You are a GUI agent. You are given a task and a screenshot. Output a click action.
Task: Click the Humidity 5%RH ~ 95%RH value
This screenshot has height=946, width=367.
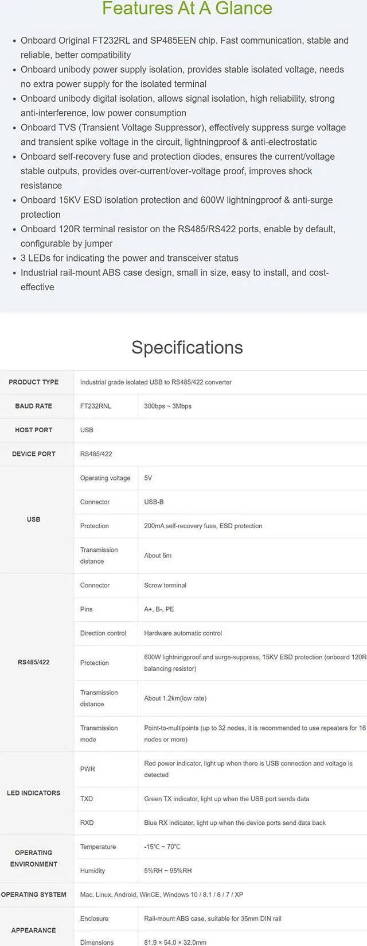[x=167, y=871]
